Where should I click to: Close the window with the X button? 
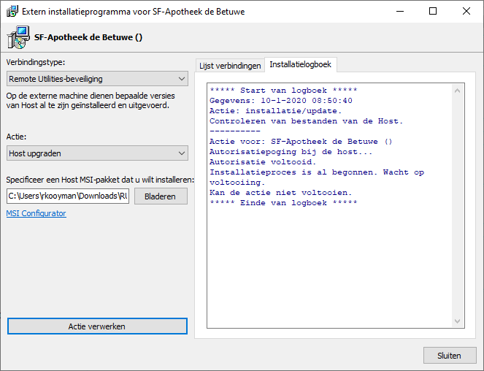[x=466, y=12]
